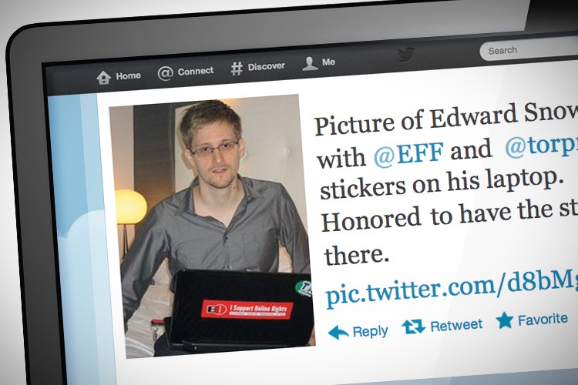Open the @torproject mention link

(541, 145)
